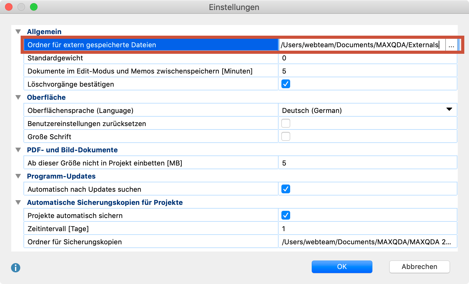Screen dimensions: 469x284
Task: Collapse the Allgemein section
Action: click(18, 32)
